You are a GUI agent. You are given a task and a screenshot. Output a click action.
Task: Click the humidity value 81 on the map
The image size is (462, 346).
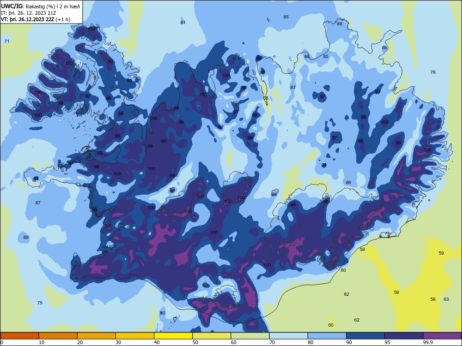click(182, 22)
